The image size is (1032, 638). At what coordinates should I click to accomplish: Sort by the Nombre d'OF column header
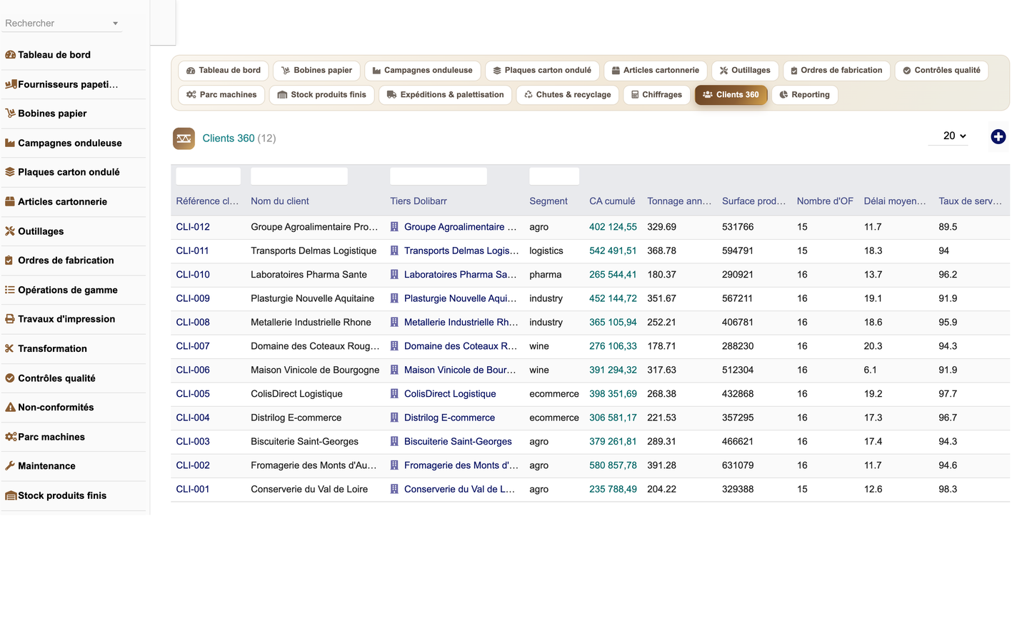[825, 201]
